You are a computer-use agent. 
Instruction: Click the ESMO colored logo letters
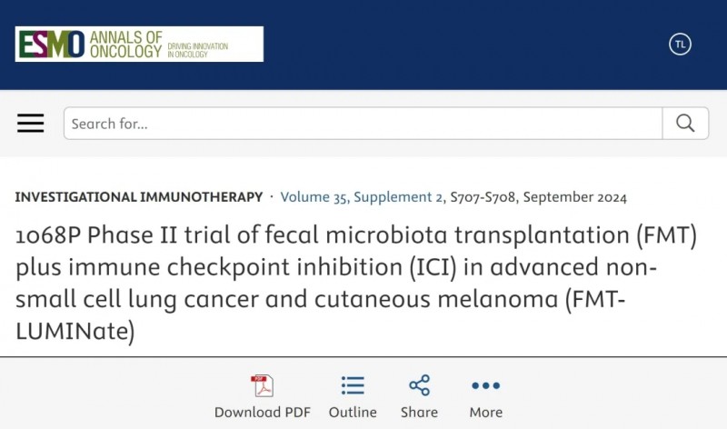click(52, 45)
